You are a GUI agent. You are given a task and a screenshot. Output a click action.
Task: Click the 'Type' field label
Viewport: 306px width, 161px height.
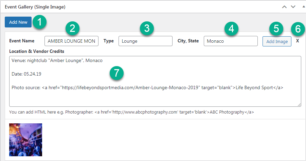108,41
